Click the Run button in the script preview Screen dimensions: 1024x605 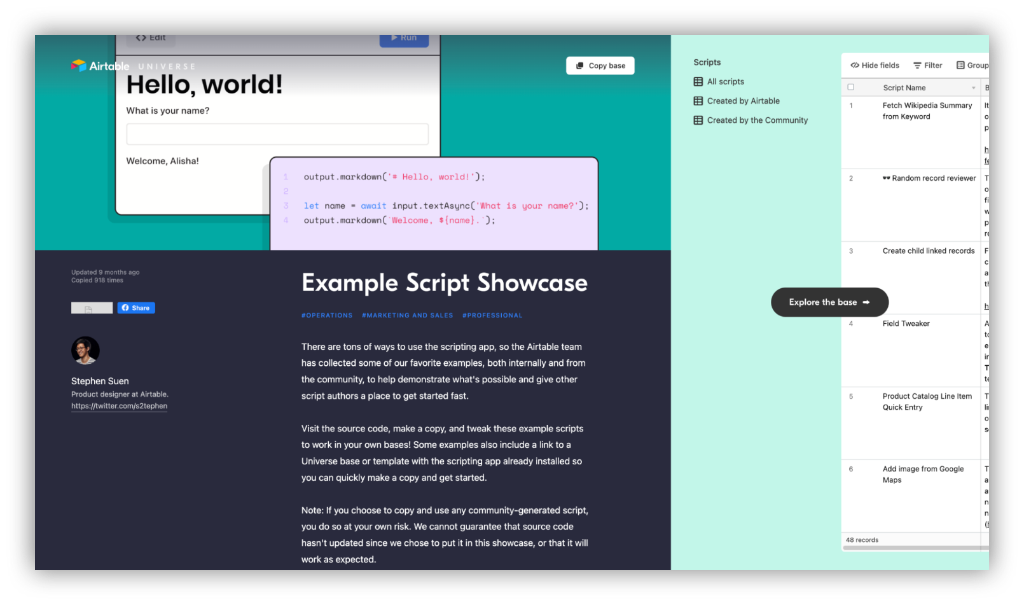point(405,39)
